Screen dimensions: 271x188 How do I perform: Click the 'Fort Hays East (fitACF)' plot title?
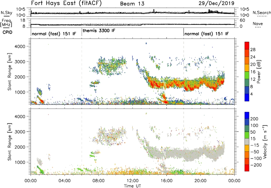[x=66, y=3]
